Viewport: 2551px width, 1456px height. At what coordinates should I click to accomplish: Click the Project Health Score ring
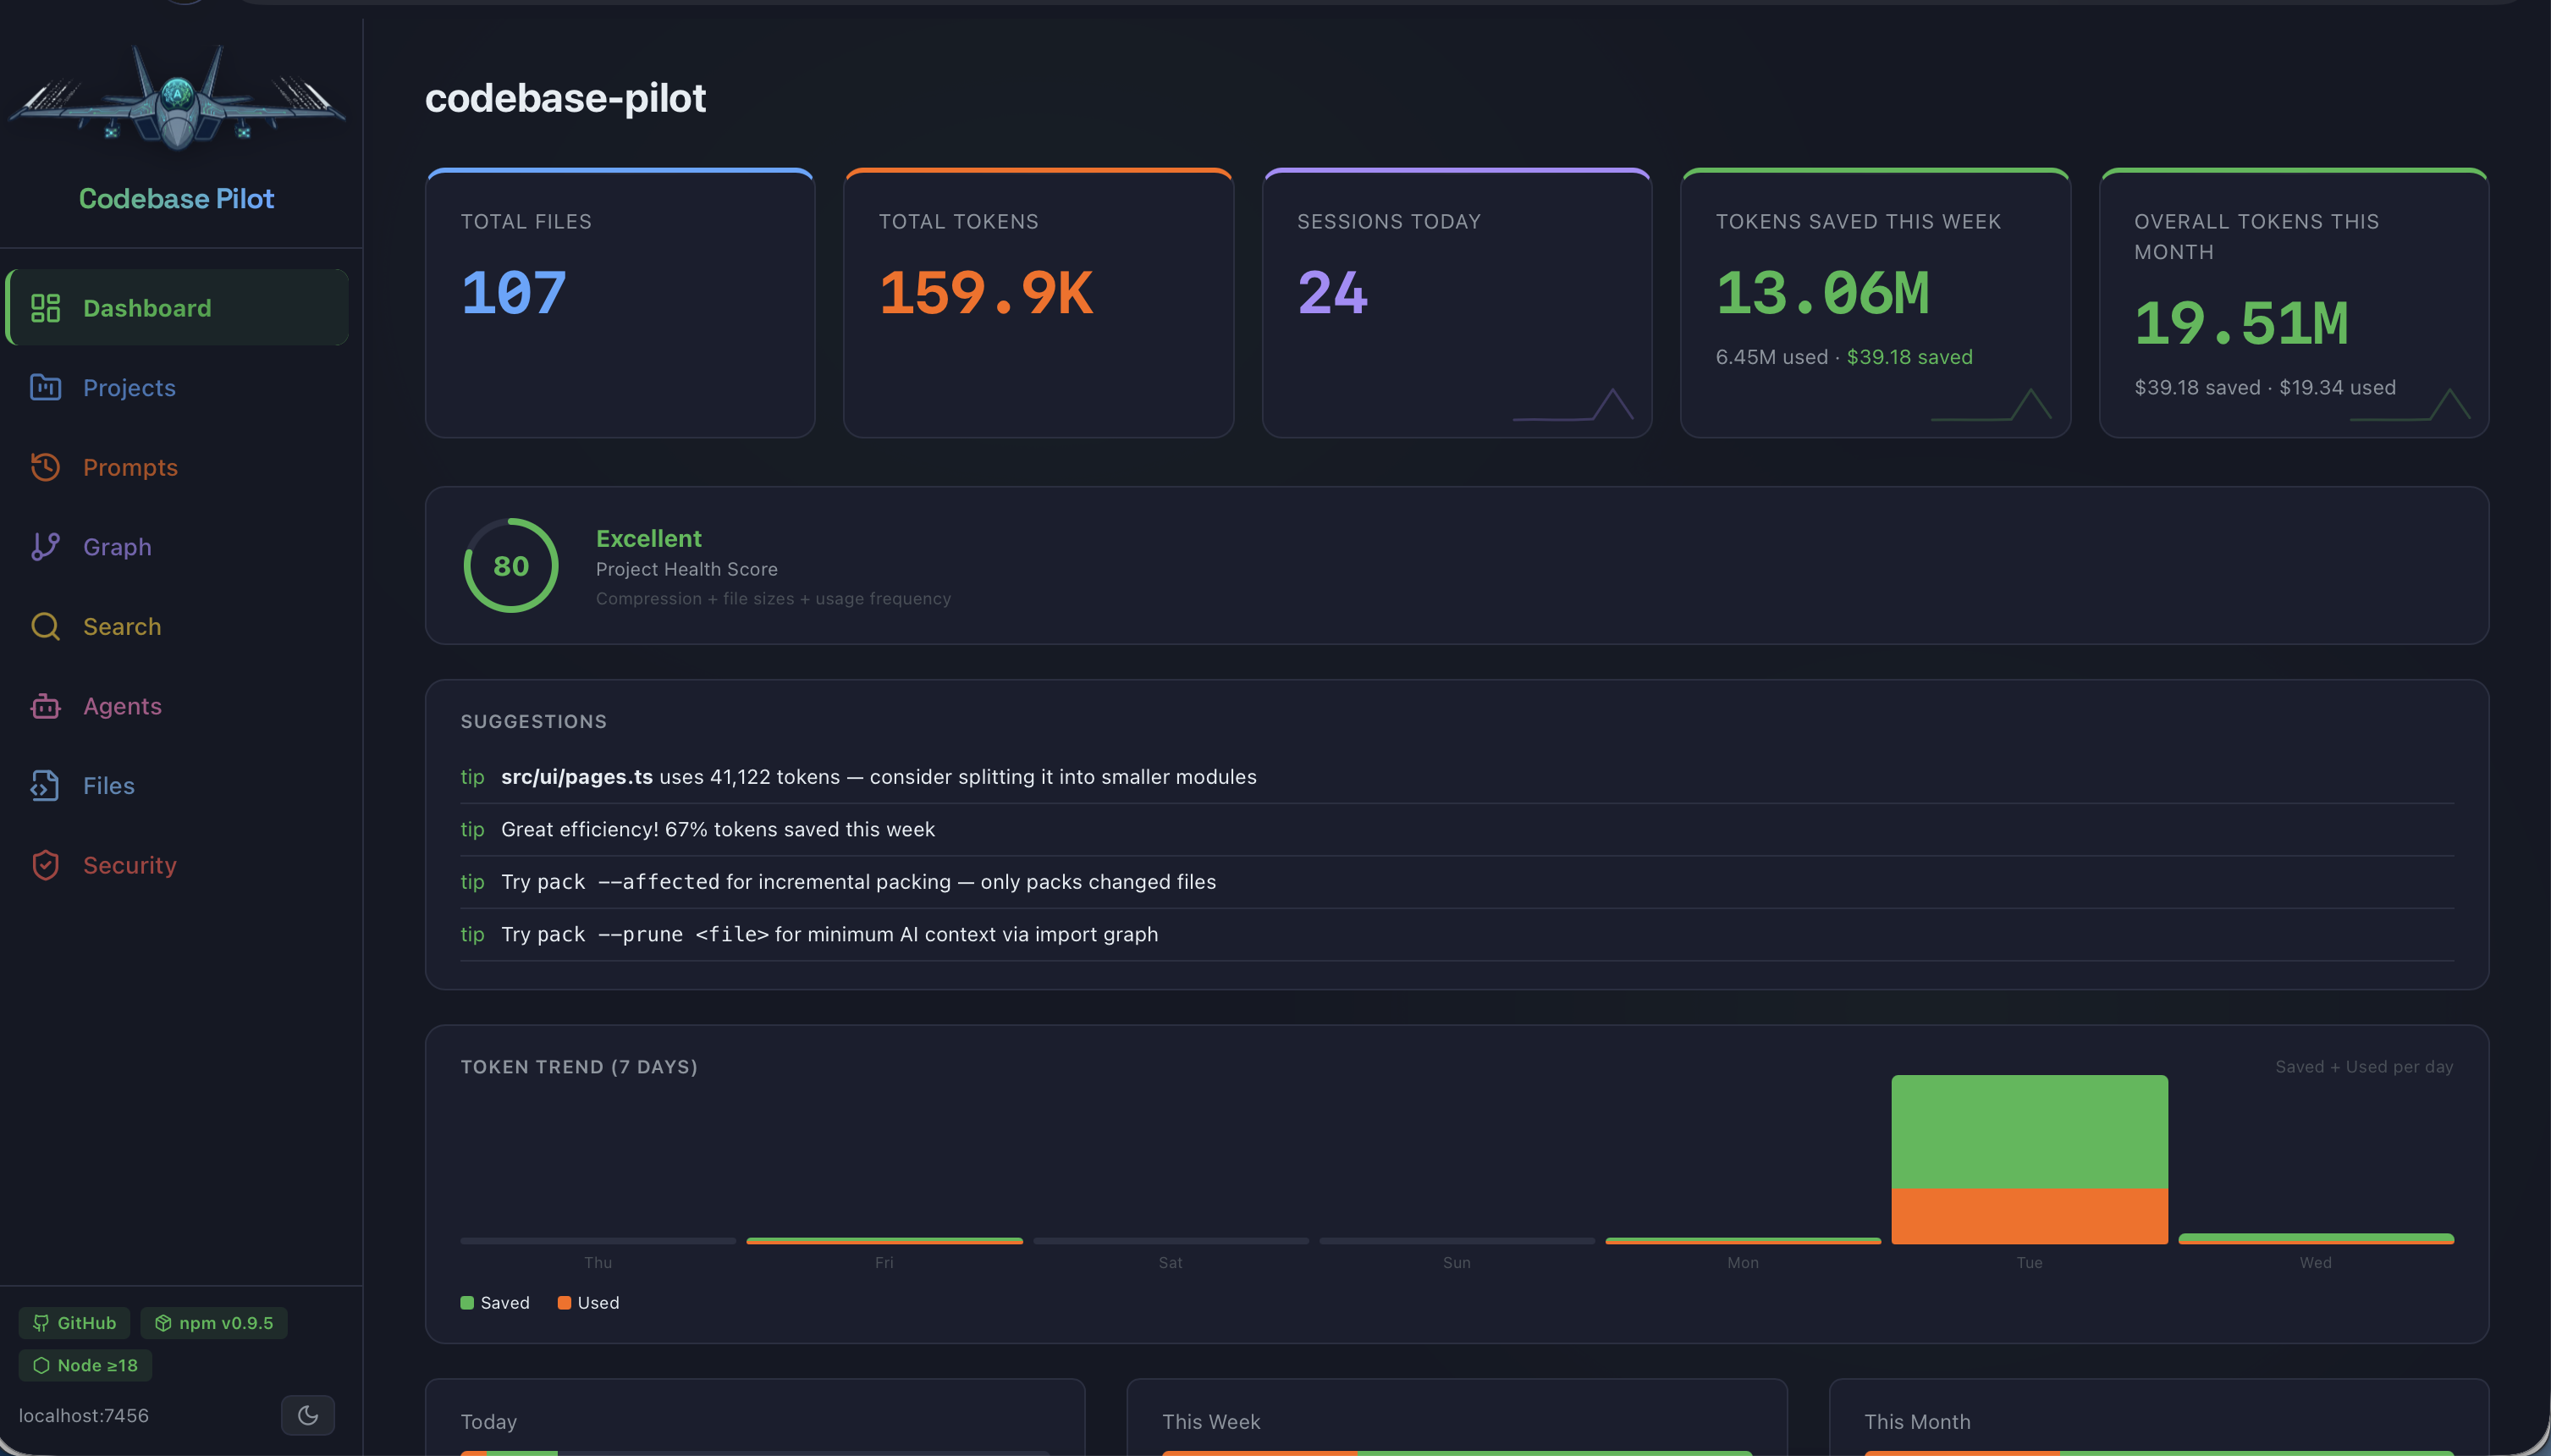point(511,565)
